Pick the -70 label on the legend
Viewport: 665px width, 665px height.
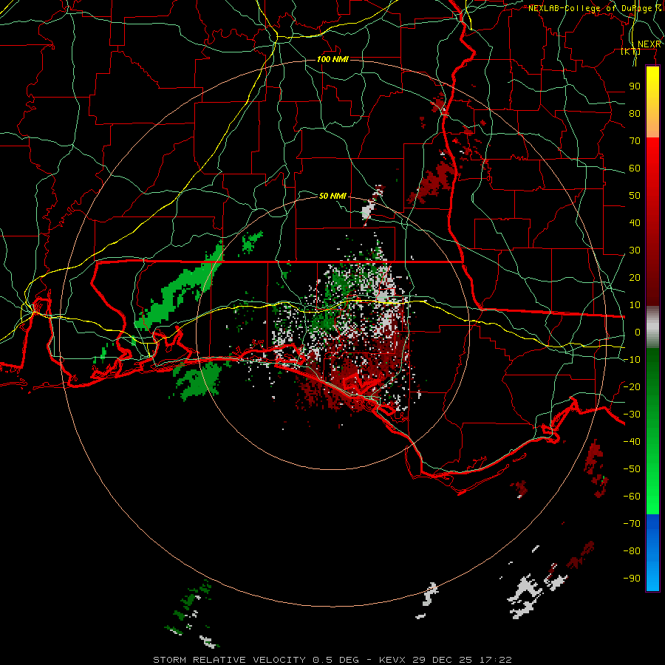[x=632, y=524]
